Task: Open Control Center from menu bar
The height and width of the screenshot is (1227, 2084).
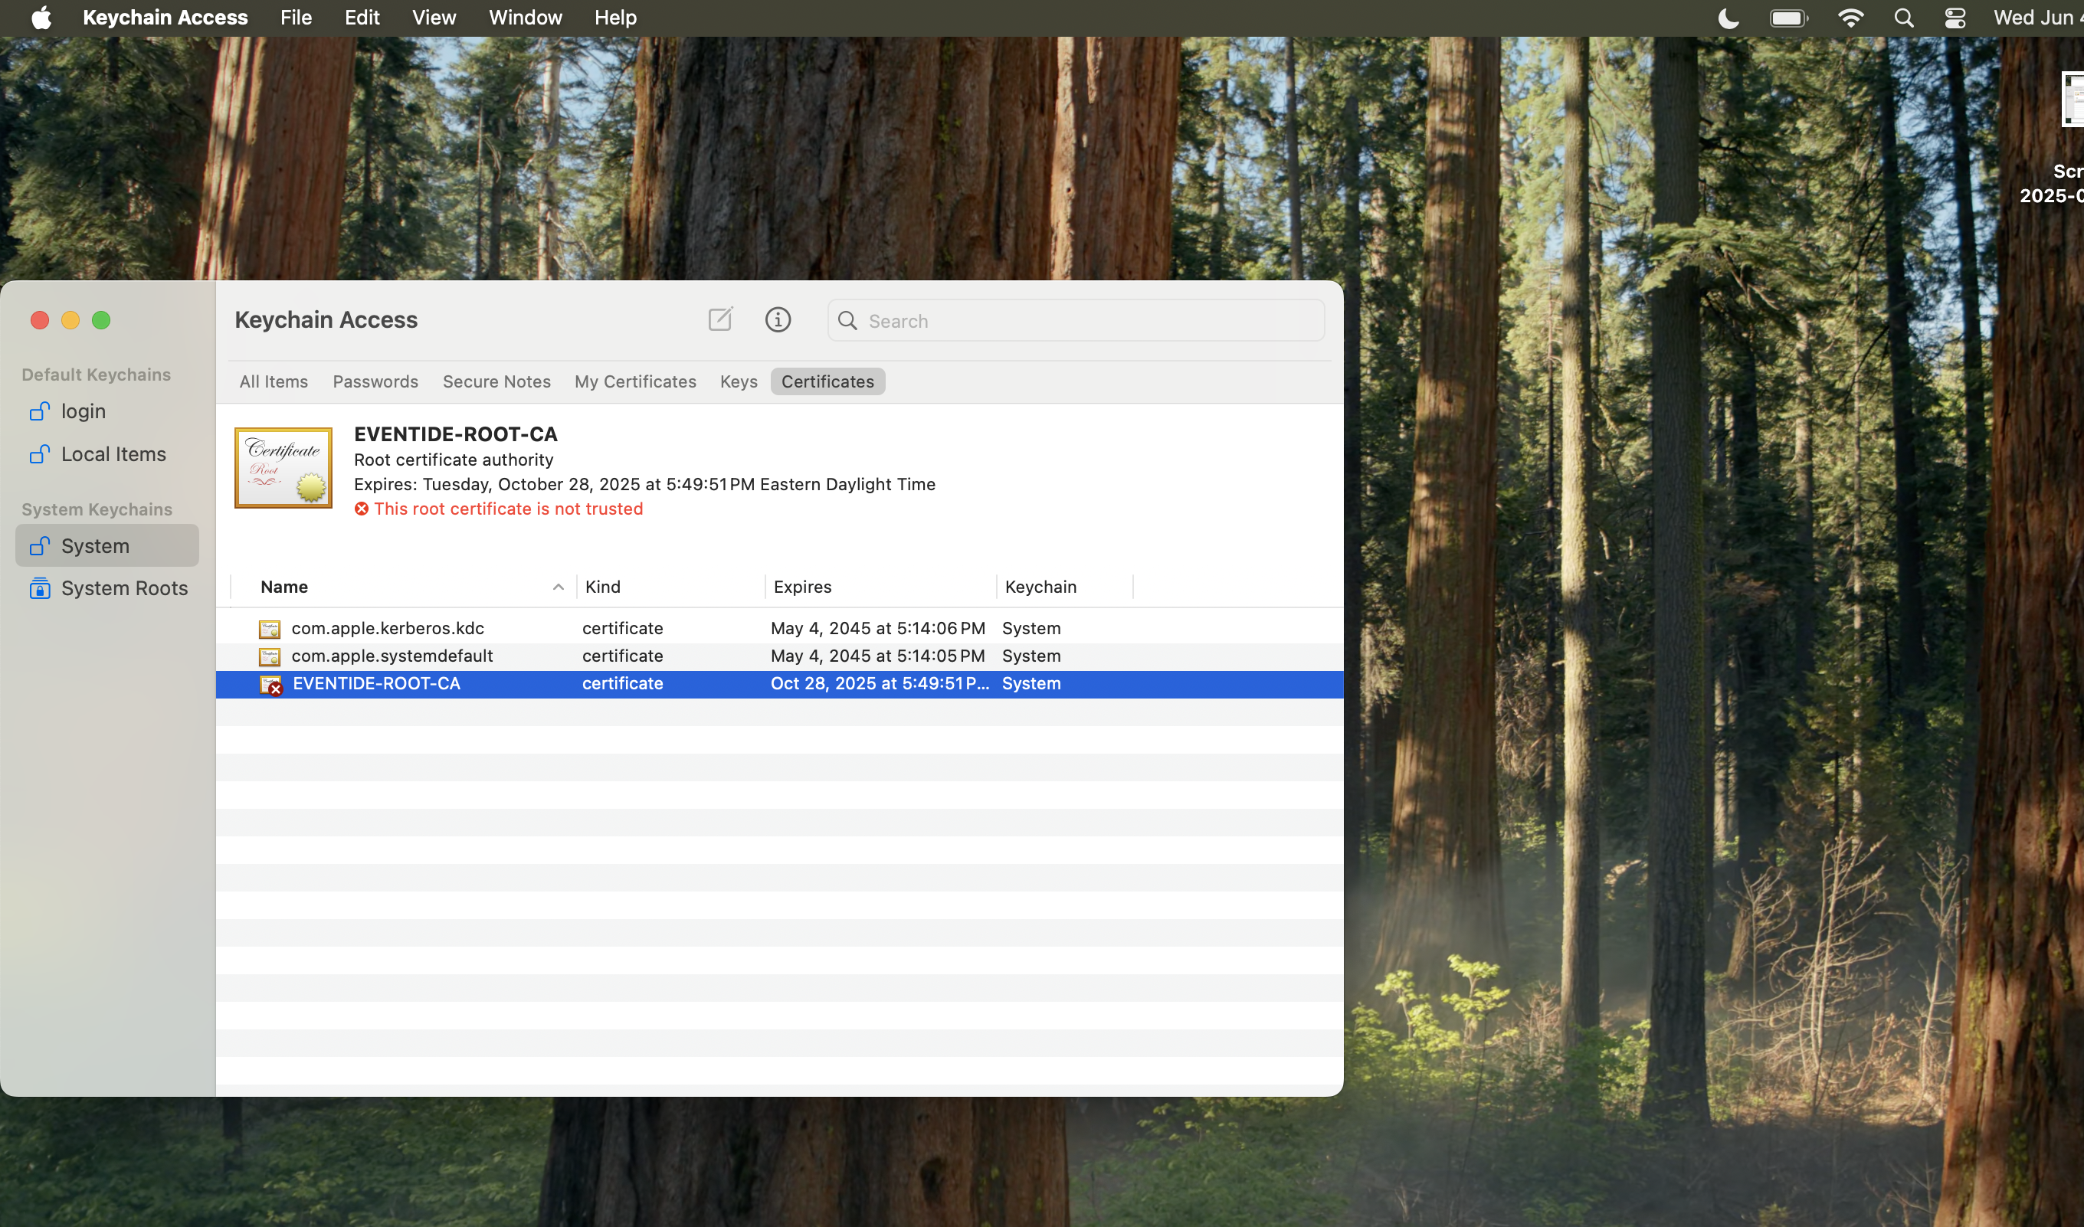Action: (1955, 18)
